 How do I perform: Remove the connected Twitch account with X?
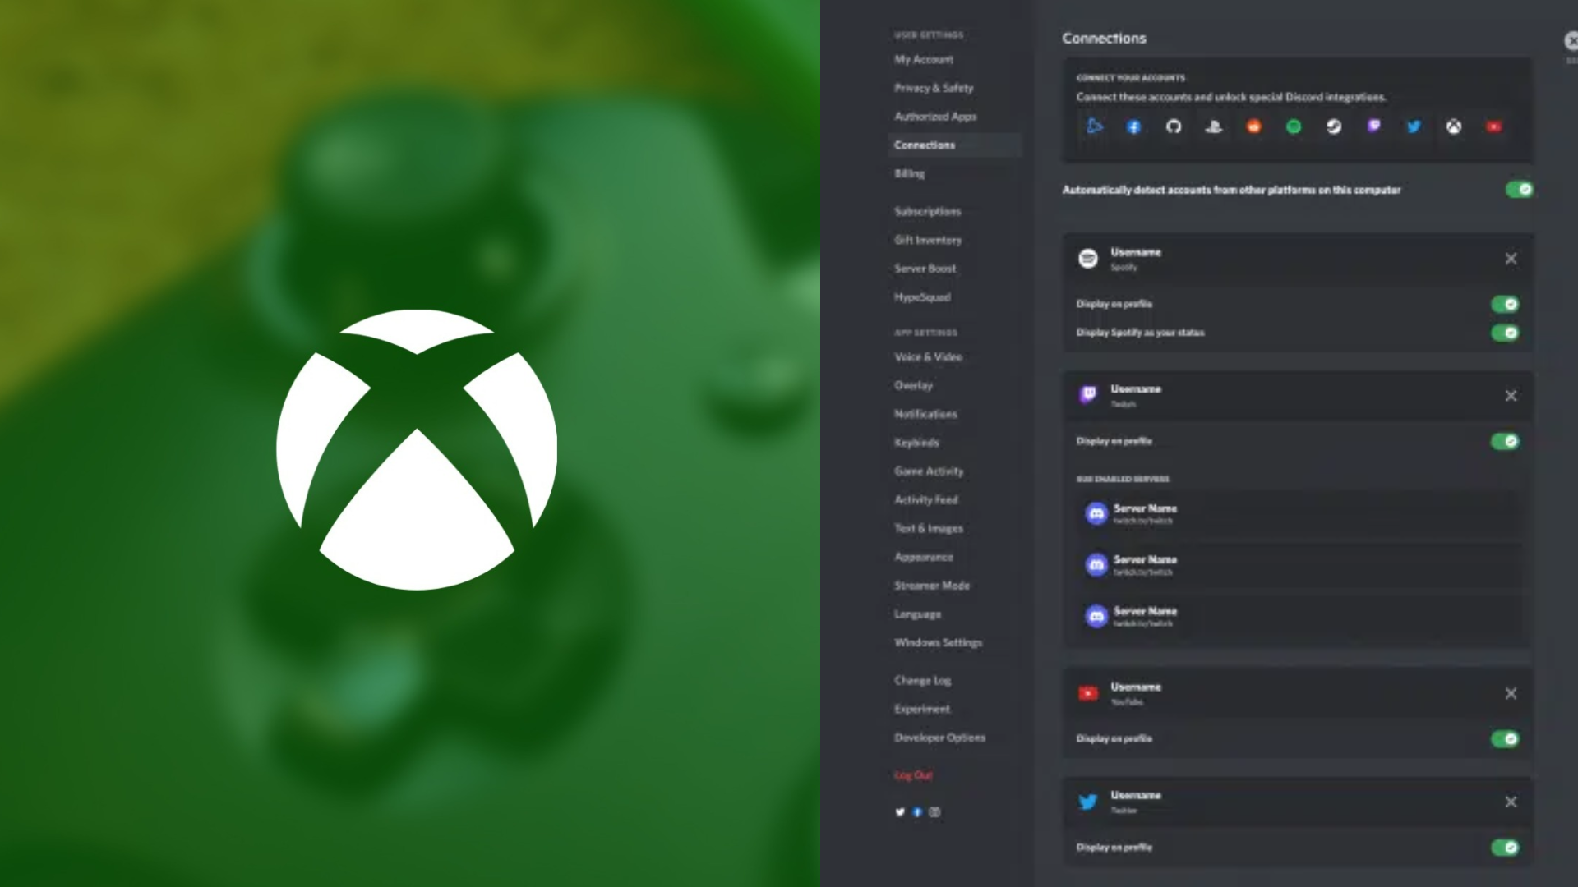pyautogui.click(x=1511, y=396)
